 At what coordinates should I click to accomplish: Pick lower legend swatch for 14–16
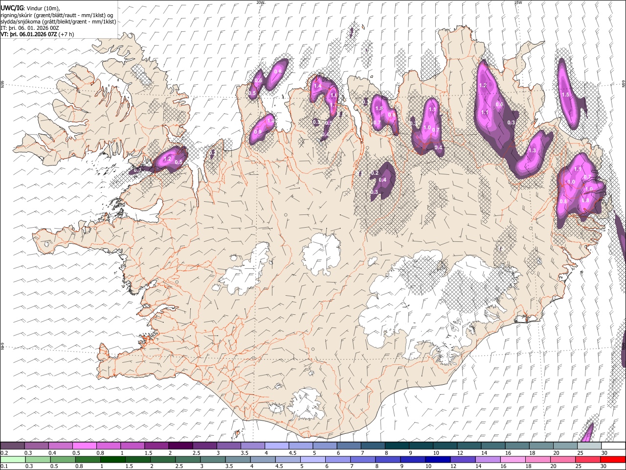(x=488, y=459)
